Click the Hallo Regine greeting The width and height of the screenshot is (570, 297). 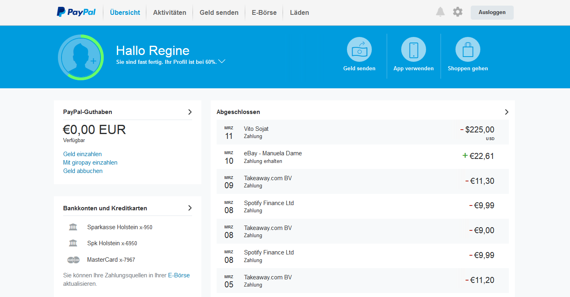153,51
